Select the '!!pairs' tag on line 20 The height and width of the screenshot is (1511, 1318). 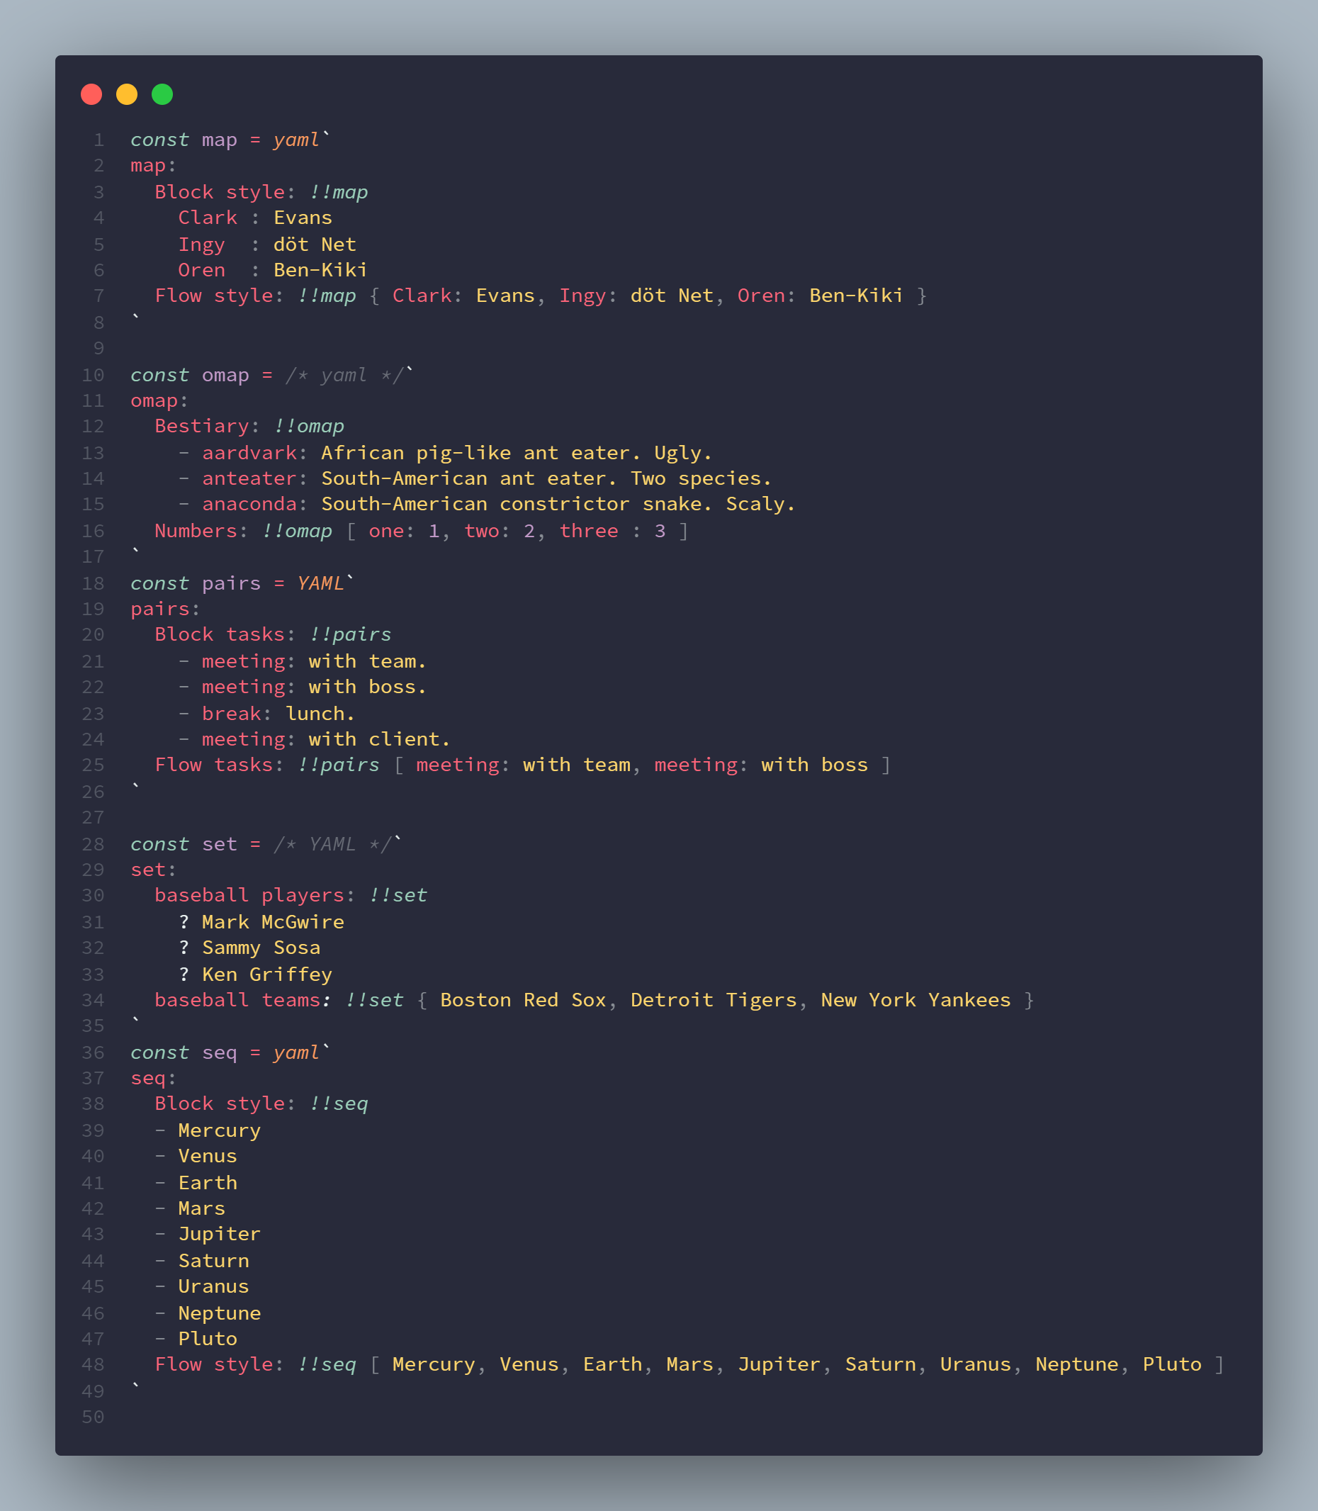pyautogui.click(x=350, y=634)
